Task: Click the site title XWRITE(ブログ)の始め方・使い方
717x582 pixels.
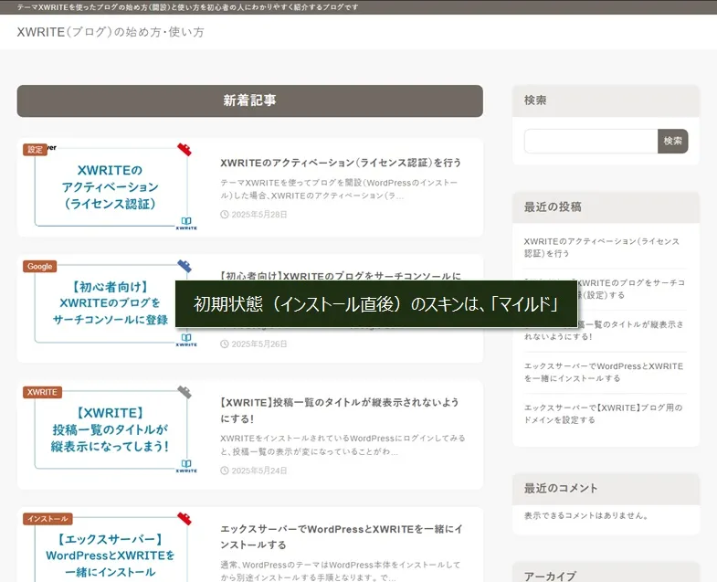Action: tap(111, 32)
